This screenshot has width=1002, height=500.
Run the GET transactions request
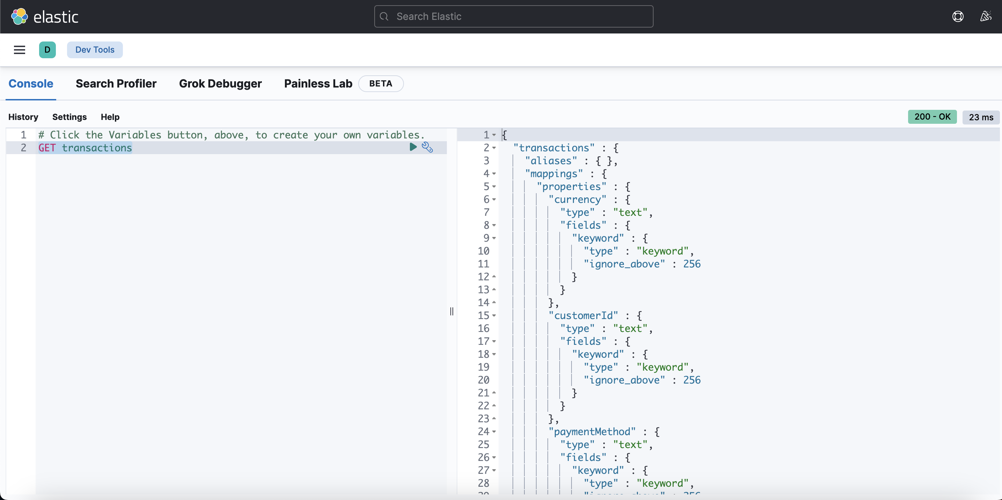(413, 147)
